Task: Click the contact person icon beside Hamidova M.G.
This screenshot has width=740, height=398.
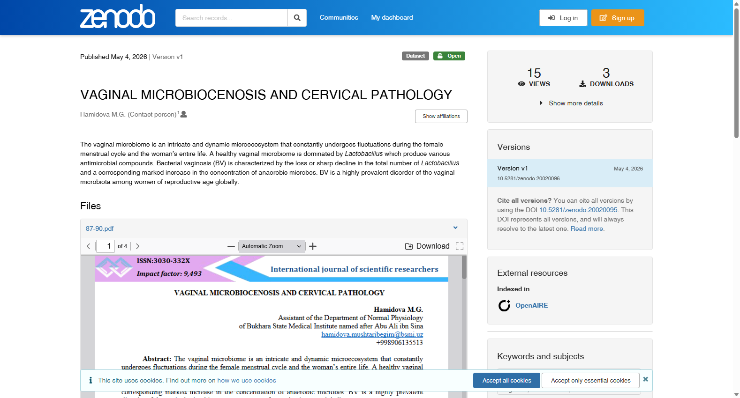Action: click(x=184, y=114)
